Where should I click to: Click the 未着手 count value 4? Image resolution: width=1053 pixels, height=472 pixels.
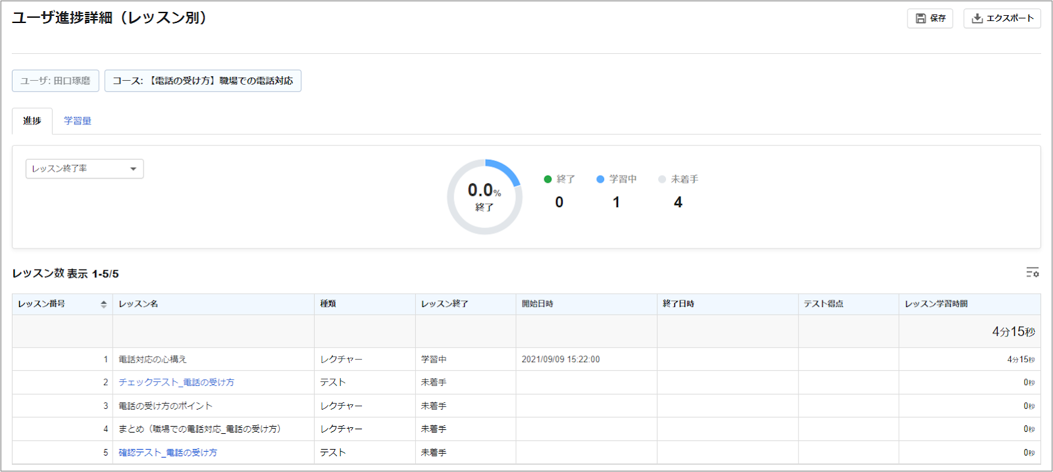pos(678,202)
